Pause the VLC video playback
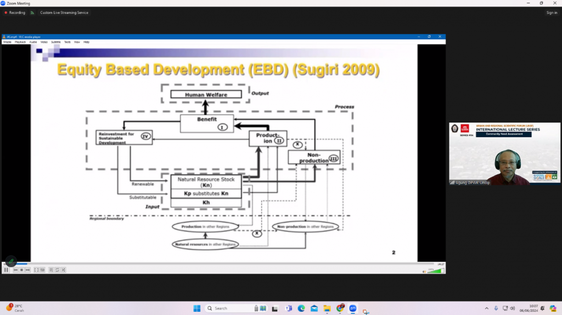562x315 pixels. click(6, 270)
